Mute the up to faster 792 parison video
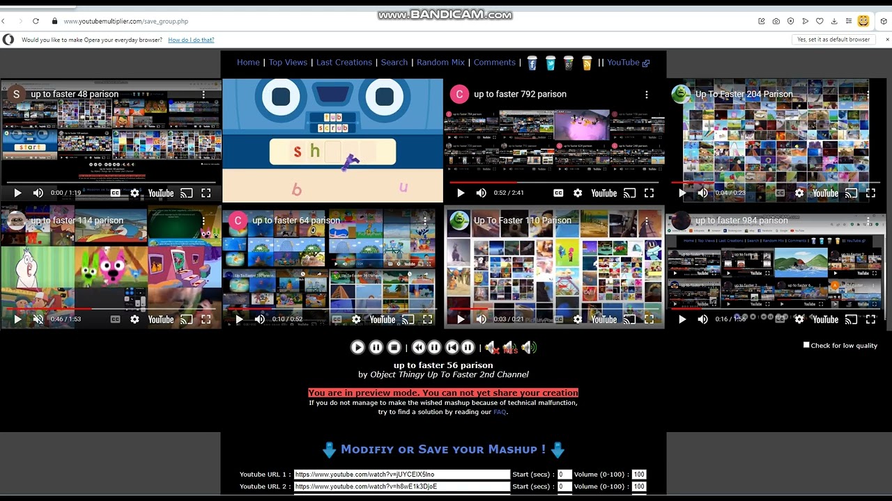892x501 pixels. pos(482,193)
